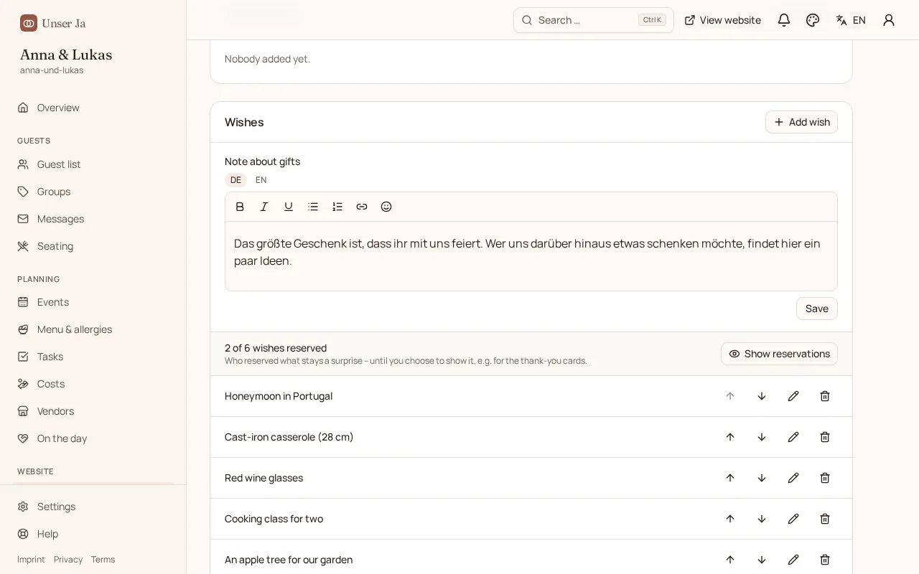Delete the Red wine glasses wish
This screenshot has height=574, width=919.
[825, 478]
